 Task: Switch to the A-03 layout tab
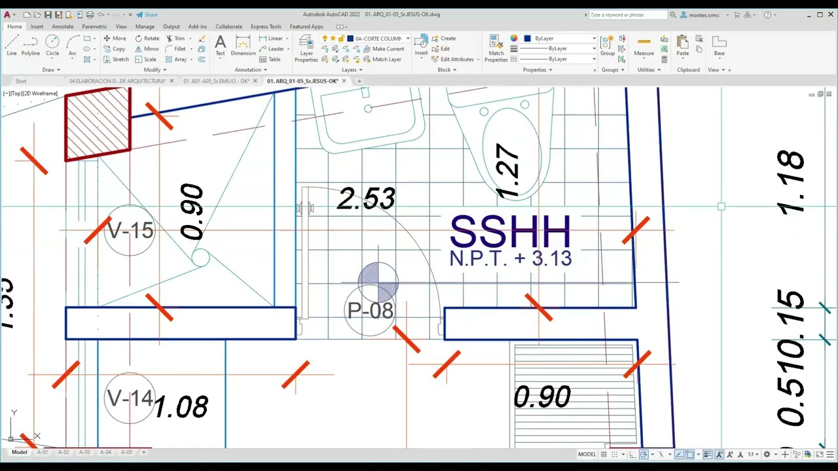click(x=84, y=452)
